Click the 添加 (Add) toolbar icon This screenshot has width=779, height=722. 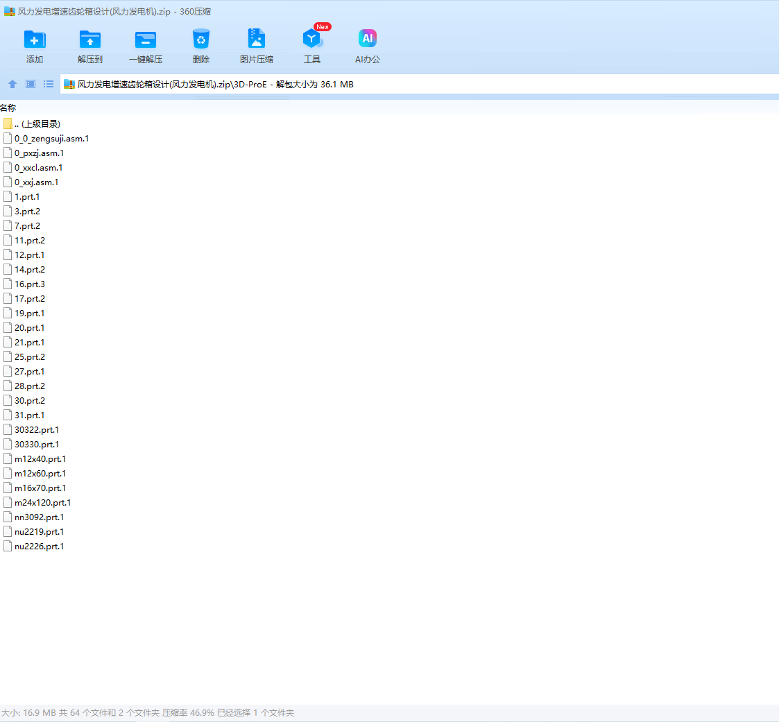(34, 40)
